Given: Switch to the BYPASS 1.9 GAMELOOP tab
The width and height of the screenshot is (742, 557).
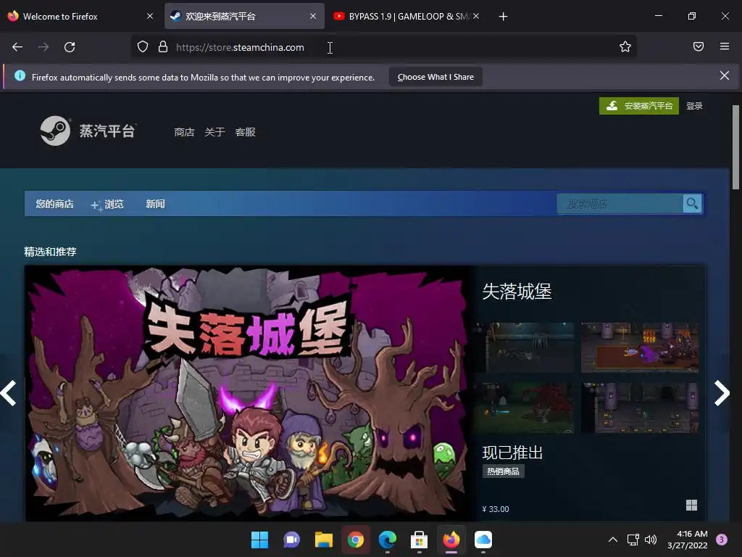Looking at the screenshot, I should coord(407,16).
